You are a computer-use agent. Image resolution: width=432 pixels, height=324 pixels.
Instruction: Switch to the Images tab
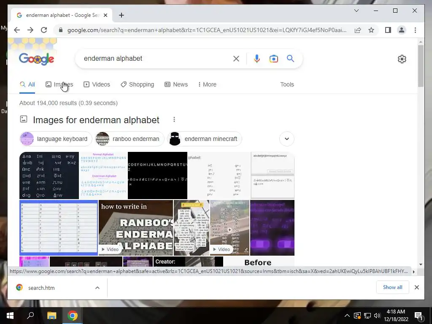coord(59,84)
